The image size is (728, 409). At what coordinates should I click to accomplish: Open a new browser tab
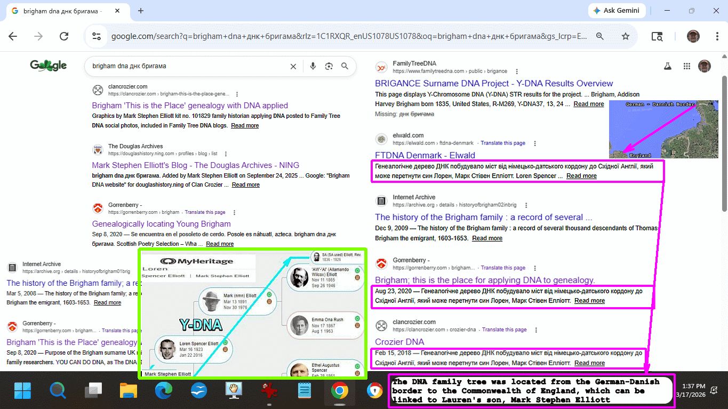point(141,11)
